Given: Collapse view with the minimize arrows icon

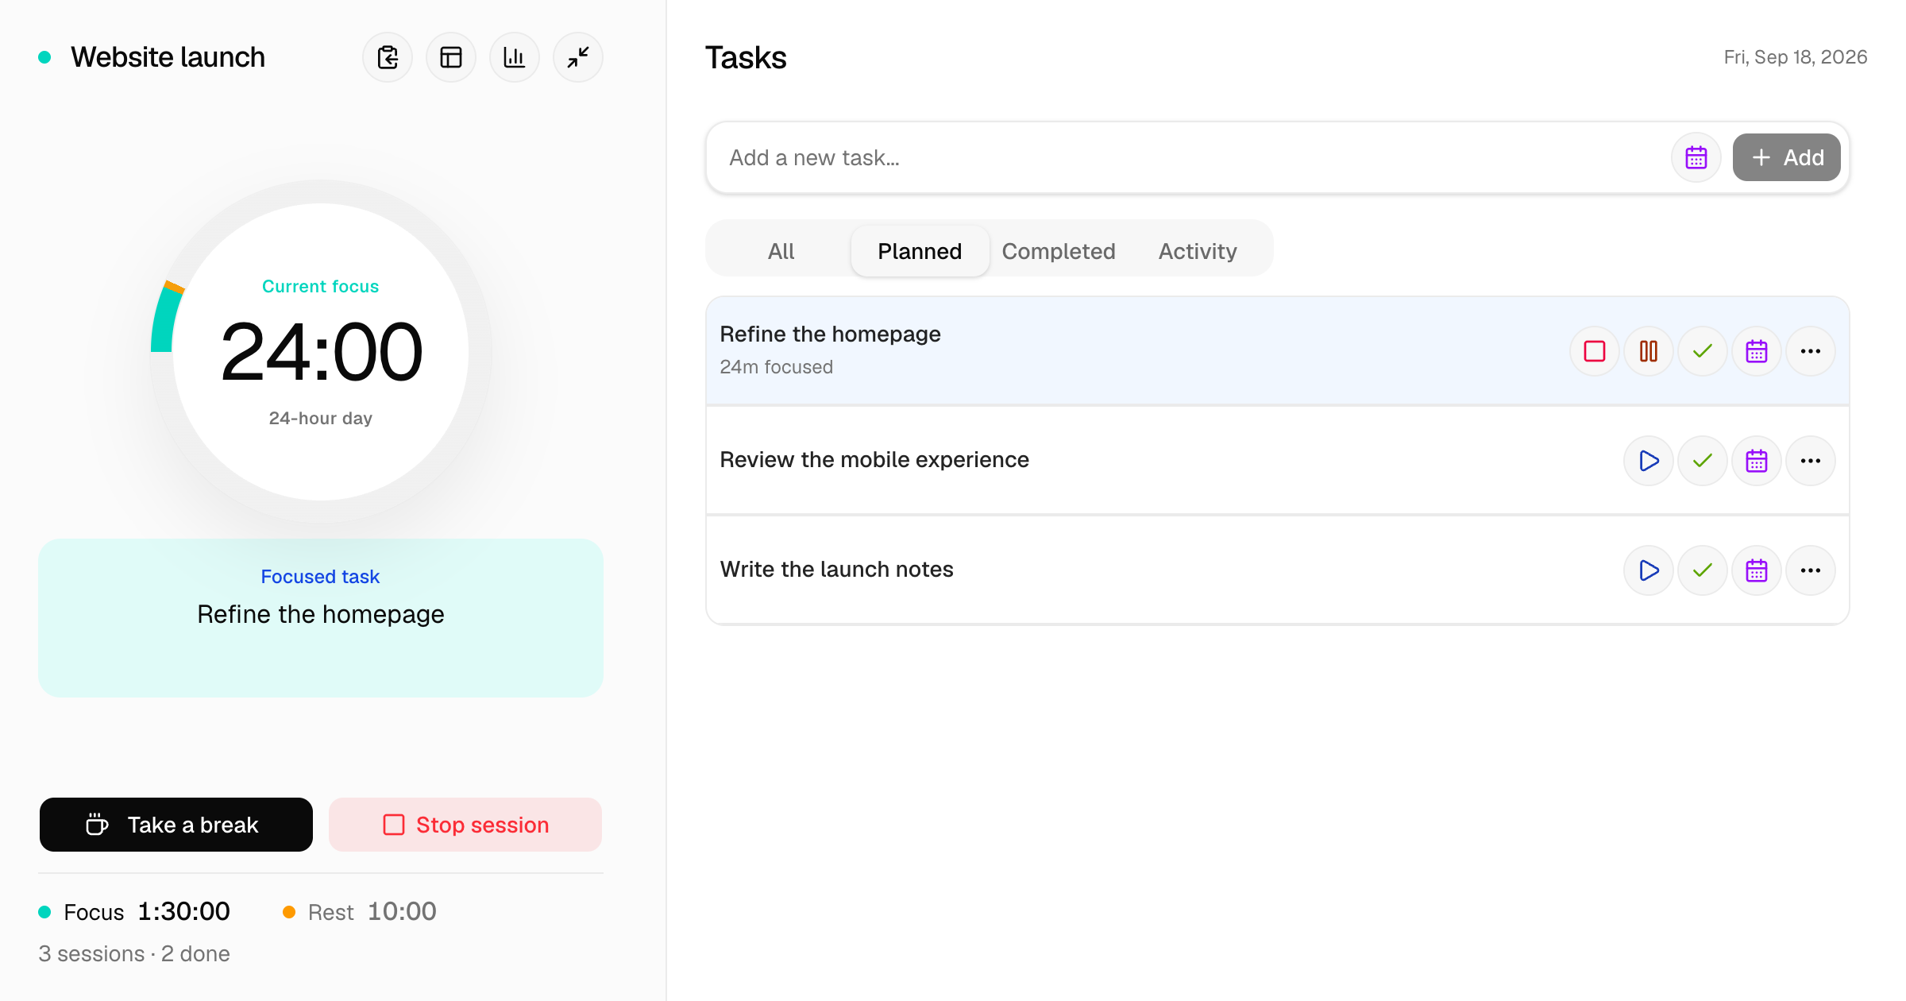Looking at the screenshot, I should click(x=578, y=57).
